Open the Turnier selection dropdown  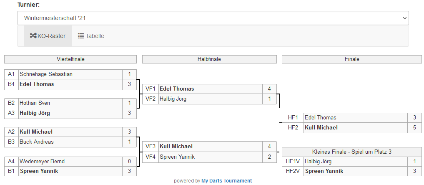coord(213,18)
